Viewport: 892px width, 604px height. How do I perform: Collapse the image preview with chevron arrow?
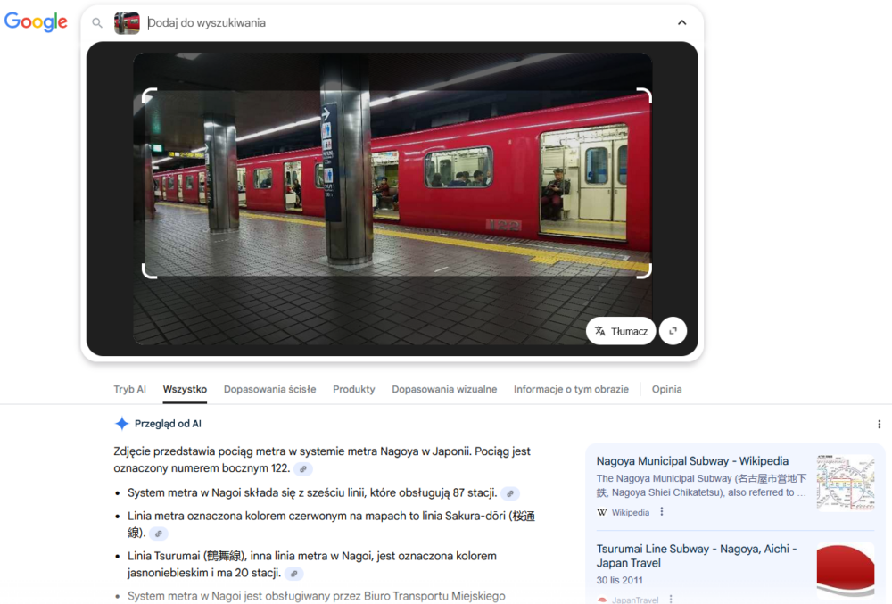coord(682,23)
